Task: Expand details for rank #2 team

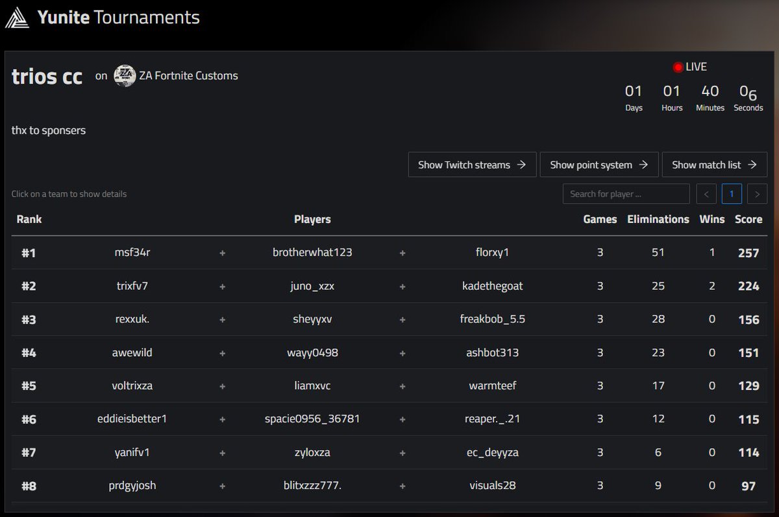Action: click(389, 286)
